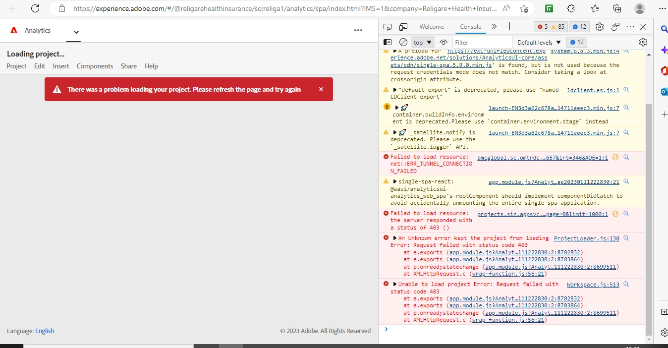Open the ProjectLoader.js:130 source link
668x348 pixels.
pos(587,238)
